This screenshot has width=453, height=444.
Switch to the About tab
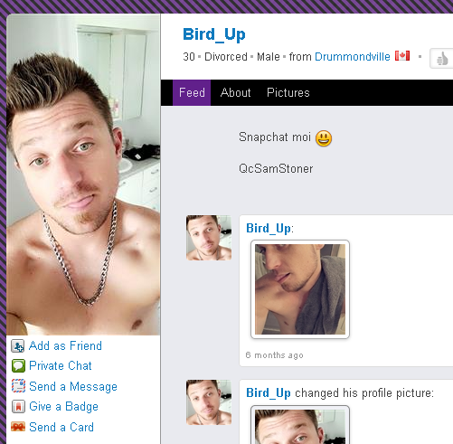click(x=235, y=92)
